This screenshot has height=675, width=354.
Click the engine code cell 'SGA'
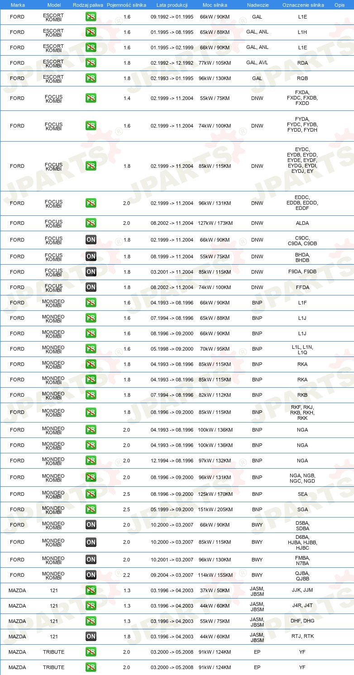pos(302,509)
